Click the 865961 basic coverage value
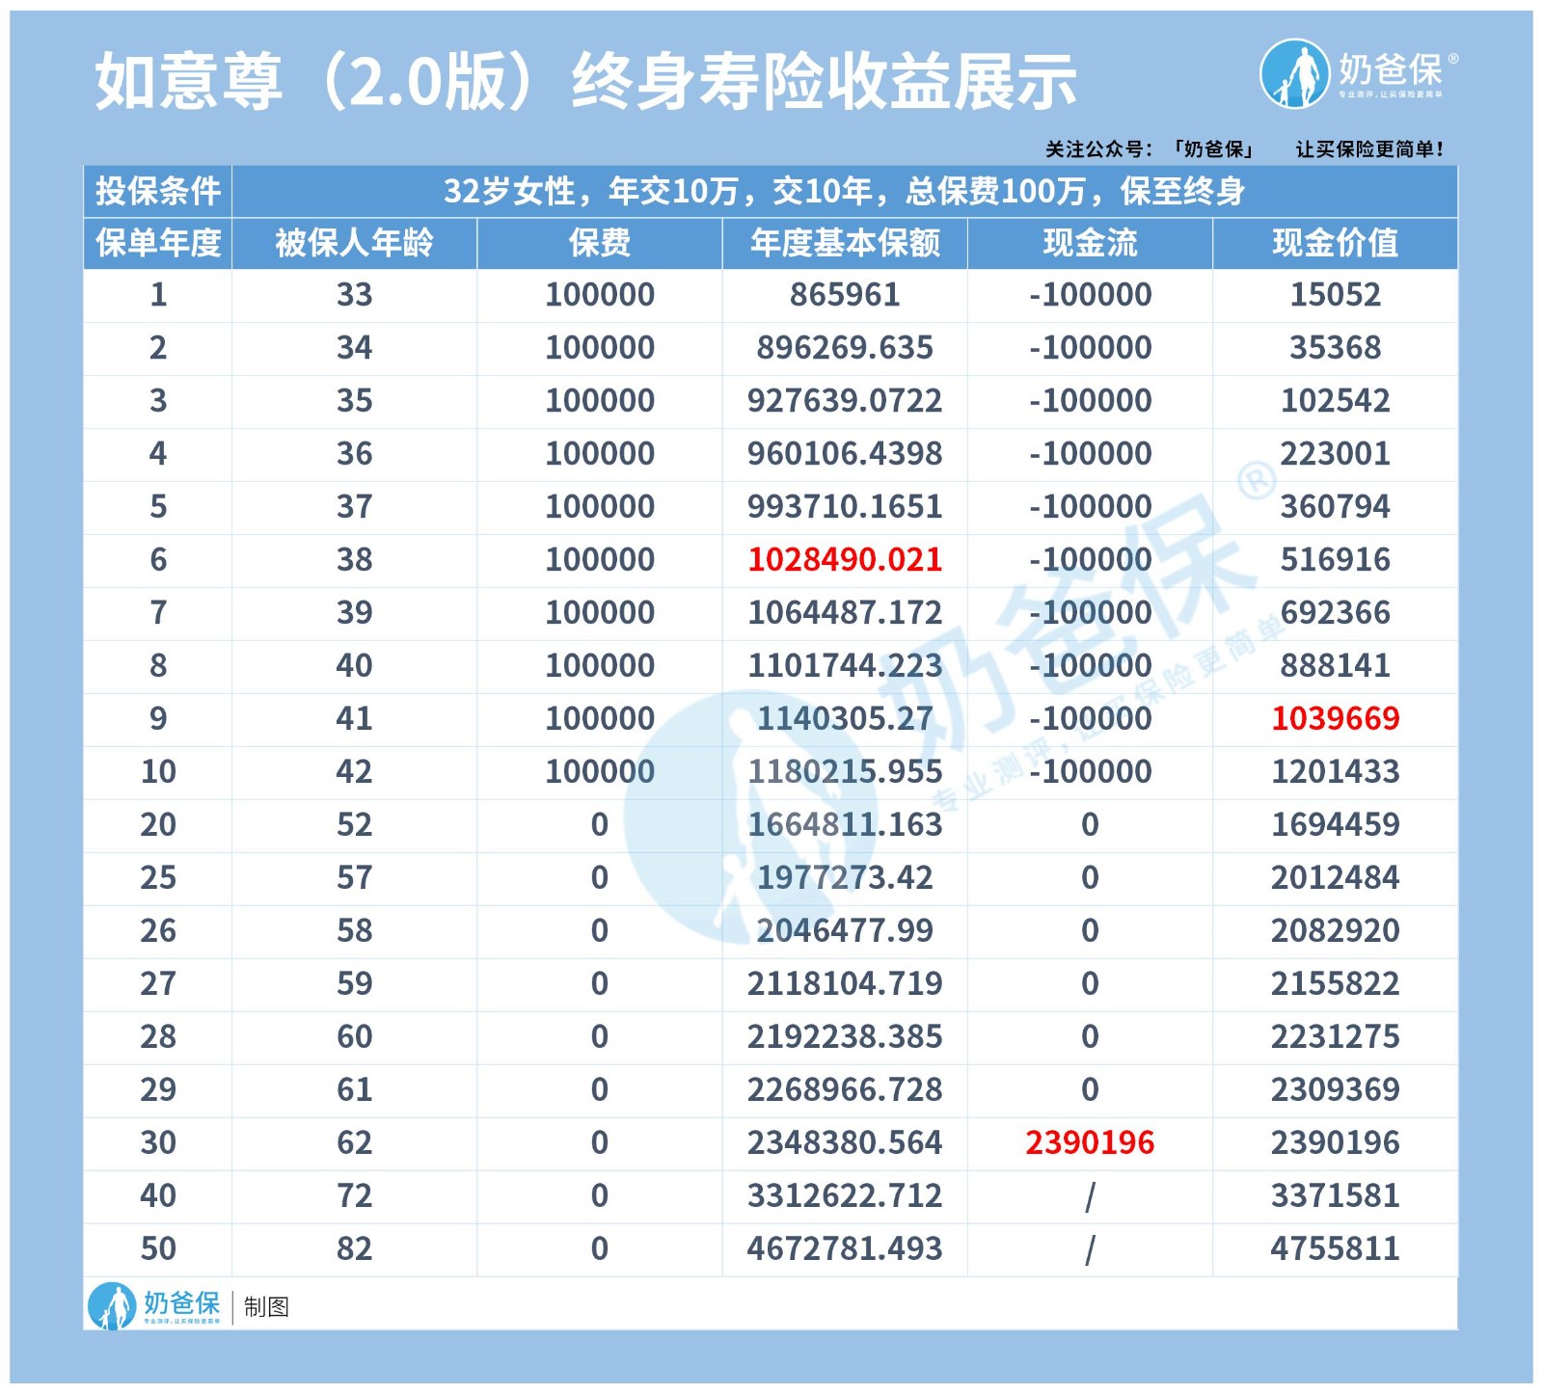This screenshot has height=1393, width=1543. click(x=845, y=295)
